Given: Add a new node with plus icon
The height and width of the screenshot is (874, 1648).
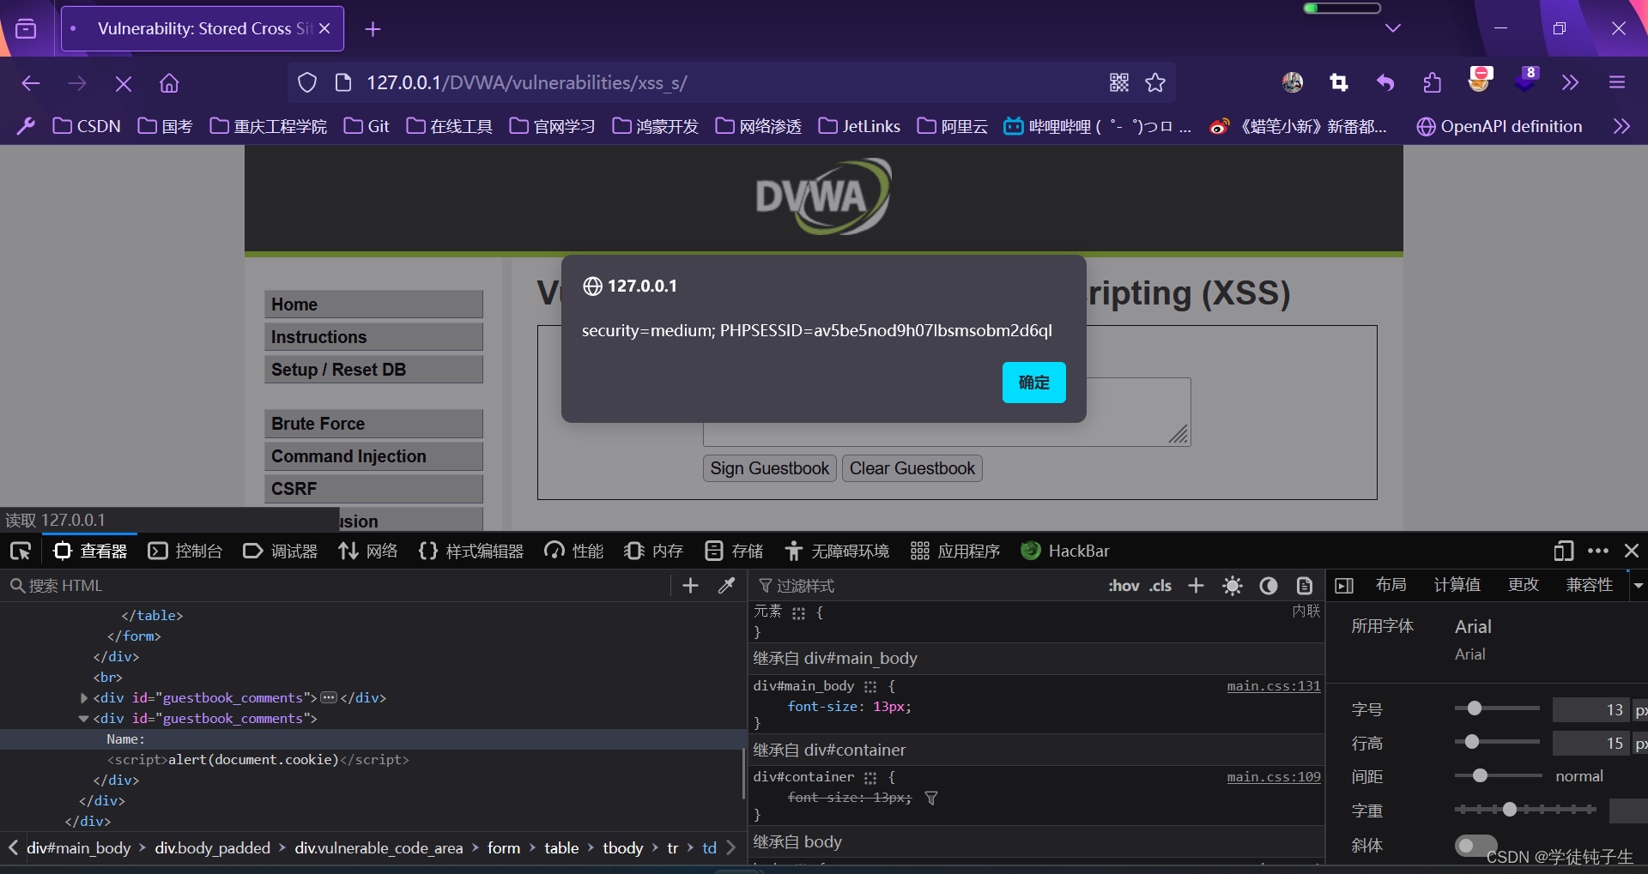Looking at the screenshot, I should pyautogui.click(x=690, y=586).
